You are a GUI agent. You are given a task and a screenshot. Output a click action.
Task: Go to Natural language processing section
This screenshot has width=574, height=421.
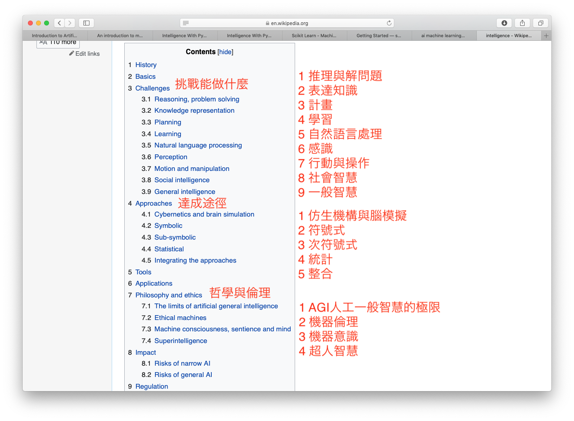coord(198,145)
